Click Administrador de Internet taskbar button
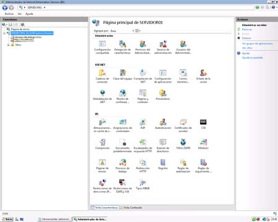This screenshot has height=222, width=278. point(90,220)
